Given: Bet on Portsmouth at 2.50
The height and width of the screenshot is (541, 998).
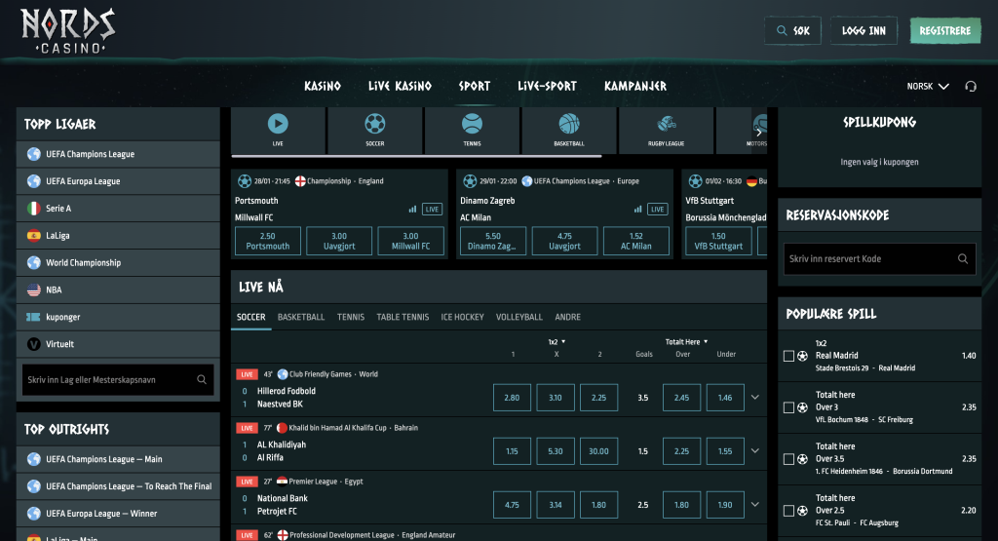Looking at the screenshot, I should pyautogui.click(x=267, y=241).
